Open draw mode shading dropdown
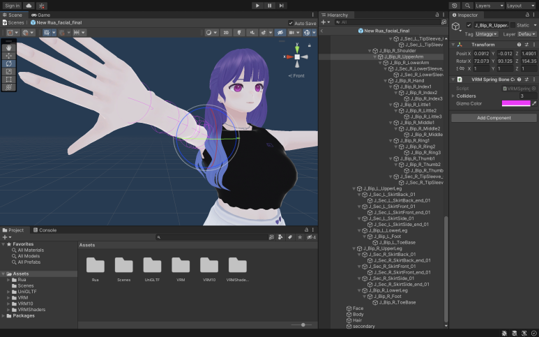 (x=211, y=32)
